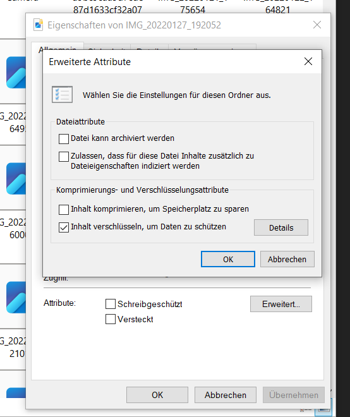Click the Erweitert... button

(x=281, y=304)
